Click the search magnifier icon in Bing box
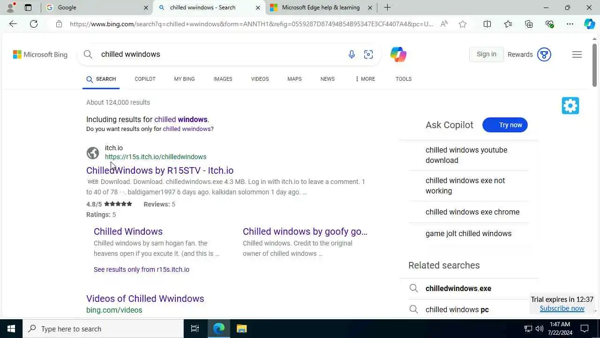 coord(88,54)
